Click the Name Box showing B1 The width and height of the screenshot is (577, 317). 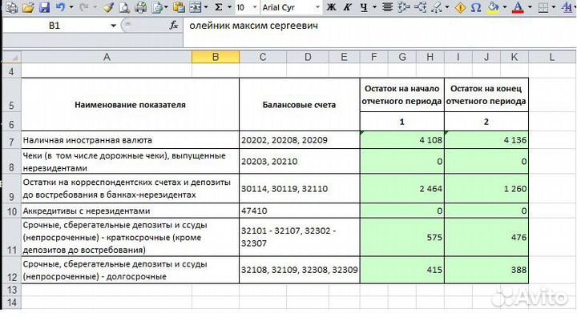click(x=55, y=26)
